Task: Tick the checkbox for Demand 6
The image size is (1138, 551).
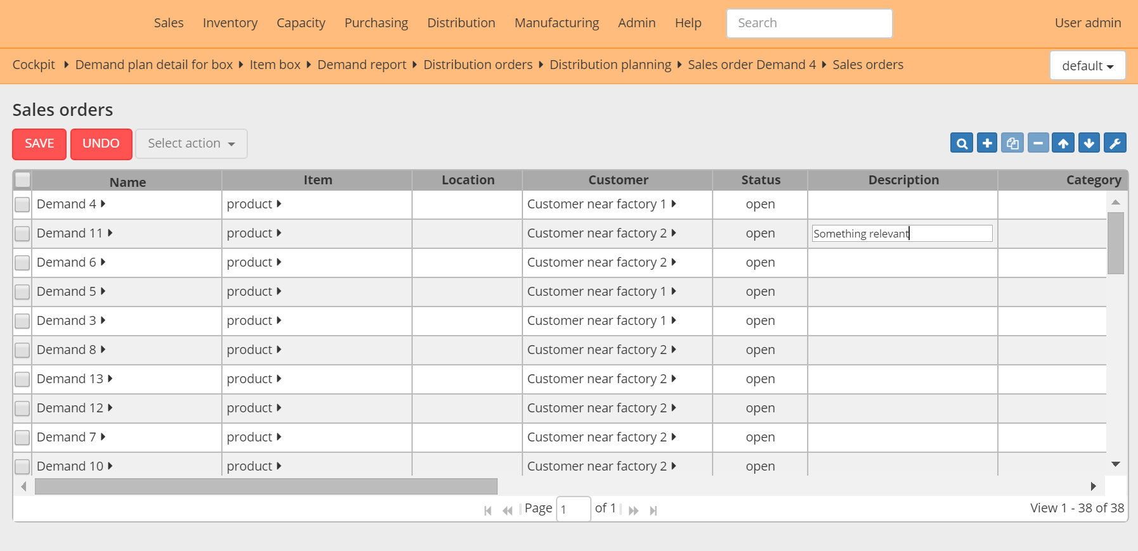Action: coord(22,263)
